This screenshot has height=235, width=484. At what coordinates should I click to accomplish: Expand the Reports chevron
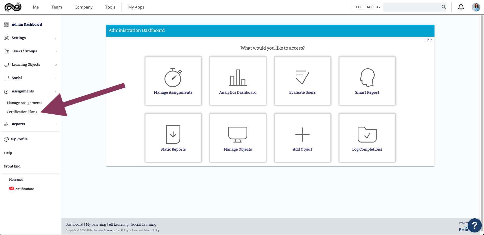56,124
